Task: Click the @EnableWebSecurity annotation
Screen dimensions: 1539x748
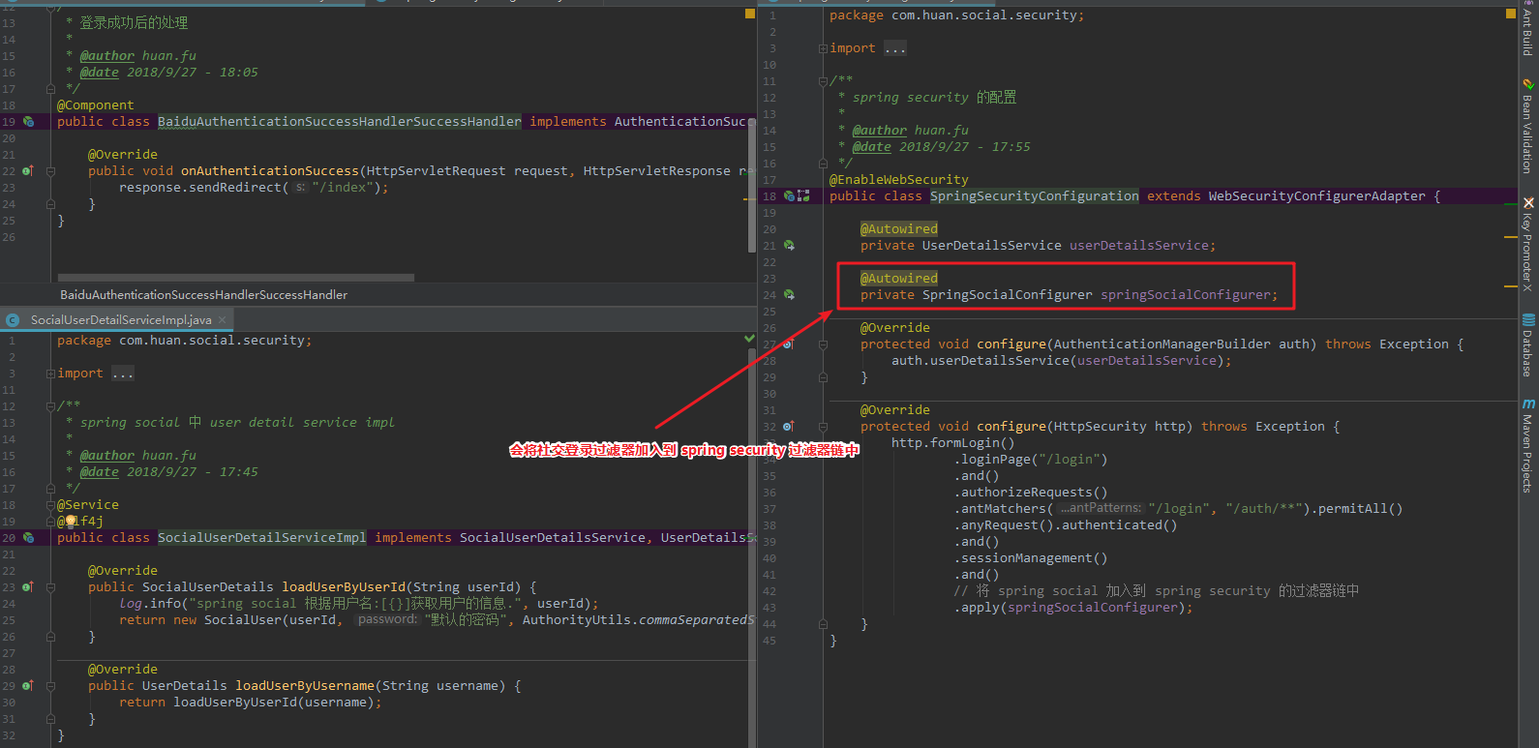Action: pyautogui.click(x=899, y=180)
